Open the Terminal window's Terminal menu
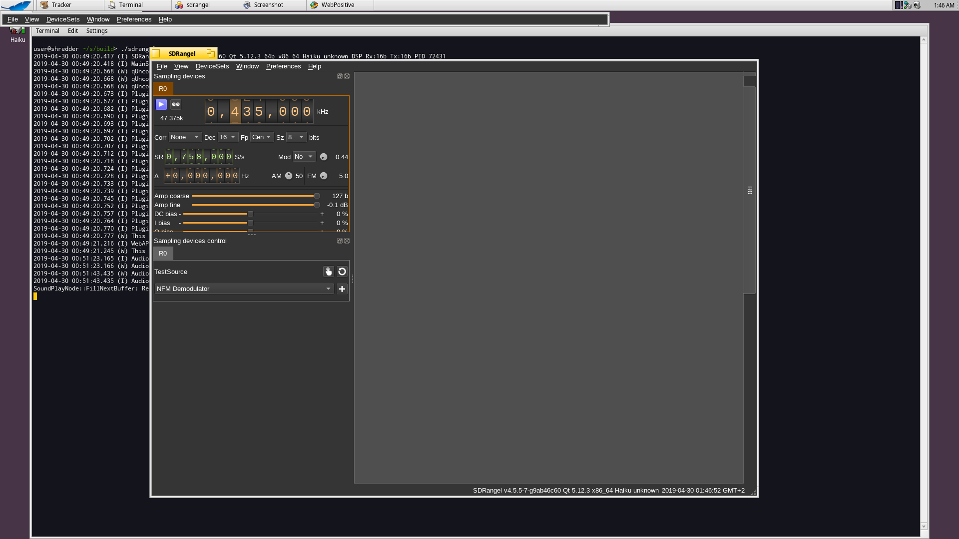 point(47,31)
